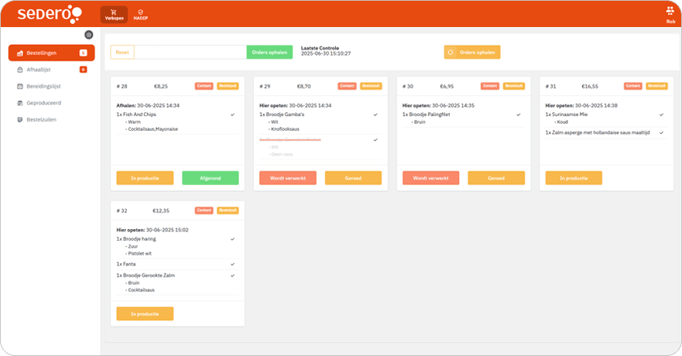The width and height of the screenshot is (682, 356).
Task: Click the Bereidingslijst icon in the sidebar
Action: click(20, 86)
